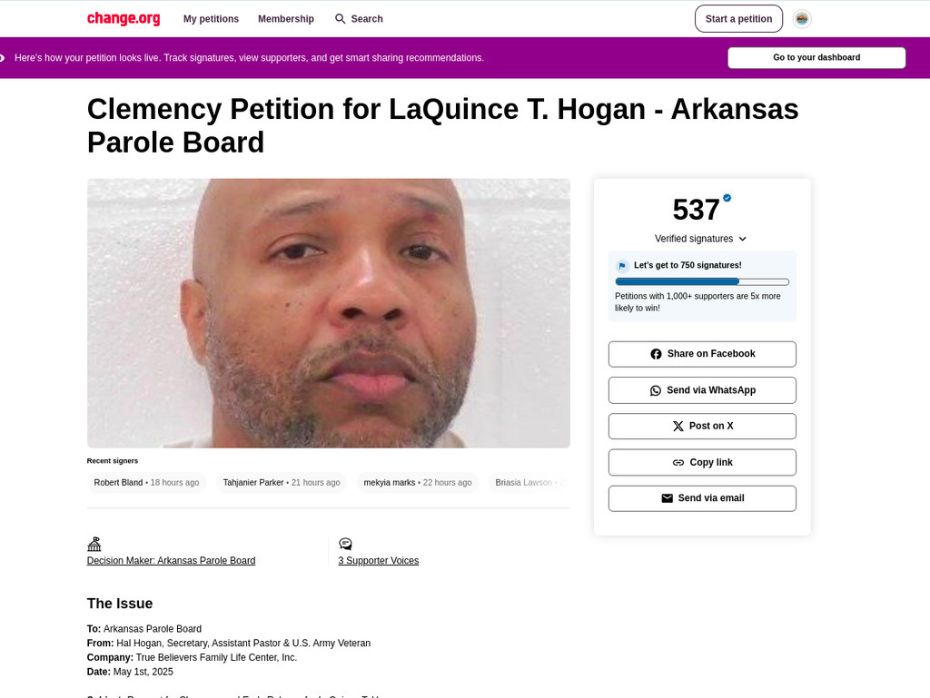930x698 pixels.
Task: Click the Facebook icon in share button
Action: pyautogui.click(x=656, y=354)
